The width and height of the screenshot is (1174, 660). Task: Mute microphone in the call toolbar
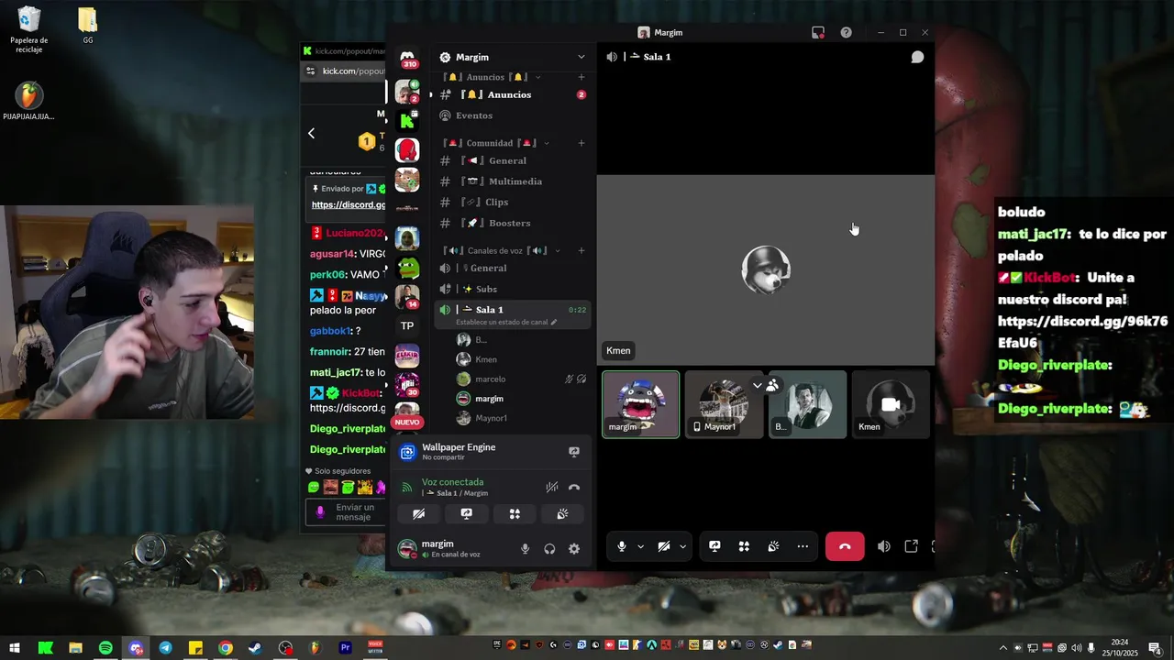[622, 546]
